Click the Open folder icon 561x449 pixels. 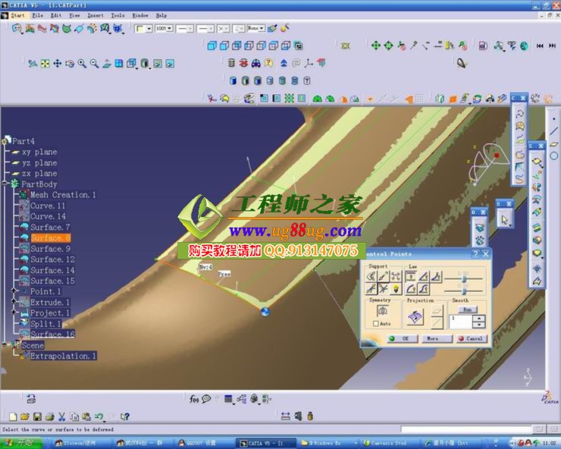tap(24, 416)
